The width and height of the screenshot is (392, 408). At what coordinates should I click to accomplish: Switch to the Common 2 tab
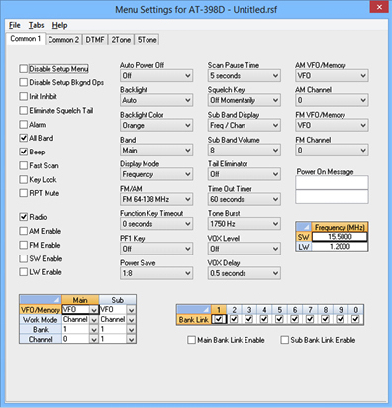(x=63, y=40)
